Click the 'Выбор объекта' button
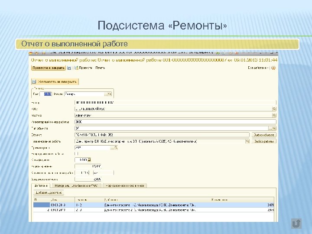The height and width of the screenshot is (234, 312). tap(264, 135)
